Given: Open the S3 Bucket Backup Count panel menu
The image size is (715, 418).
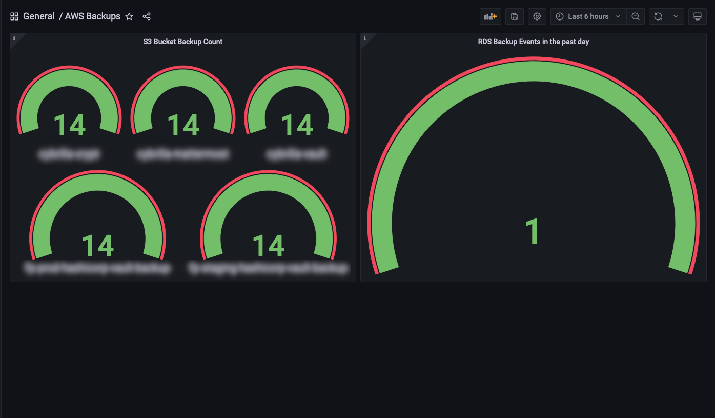Looking at the screenshot, I should [x=183, y=42].
